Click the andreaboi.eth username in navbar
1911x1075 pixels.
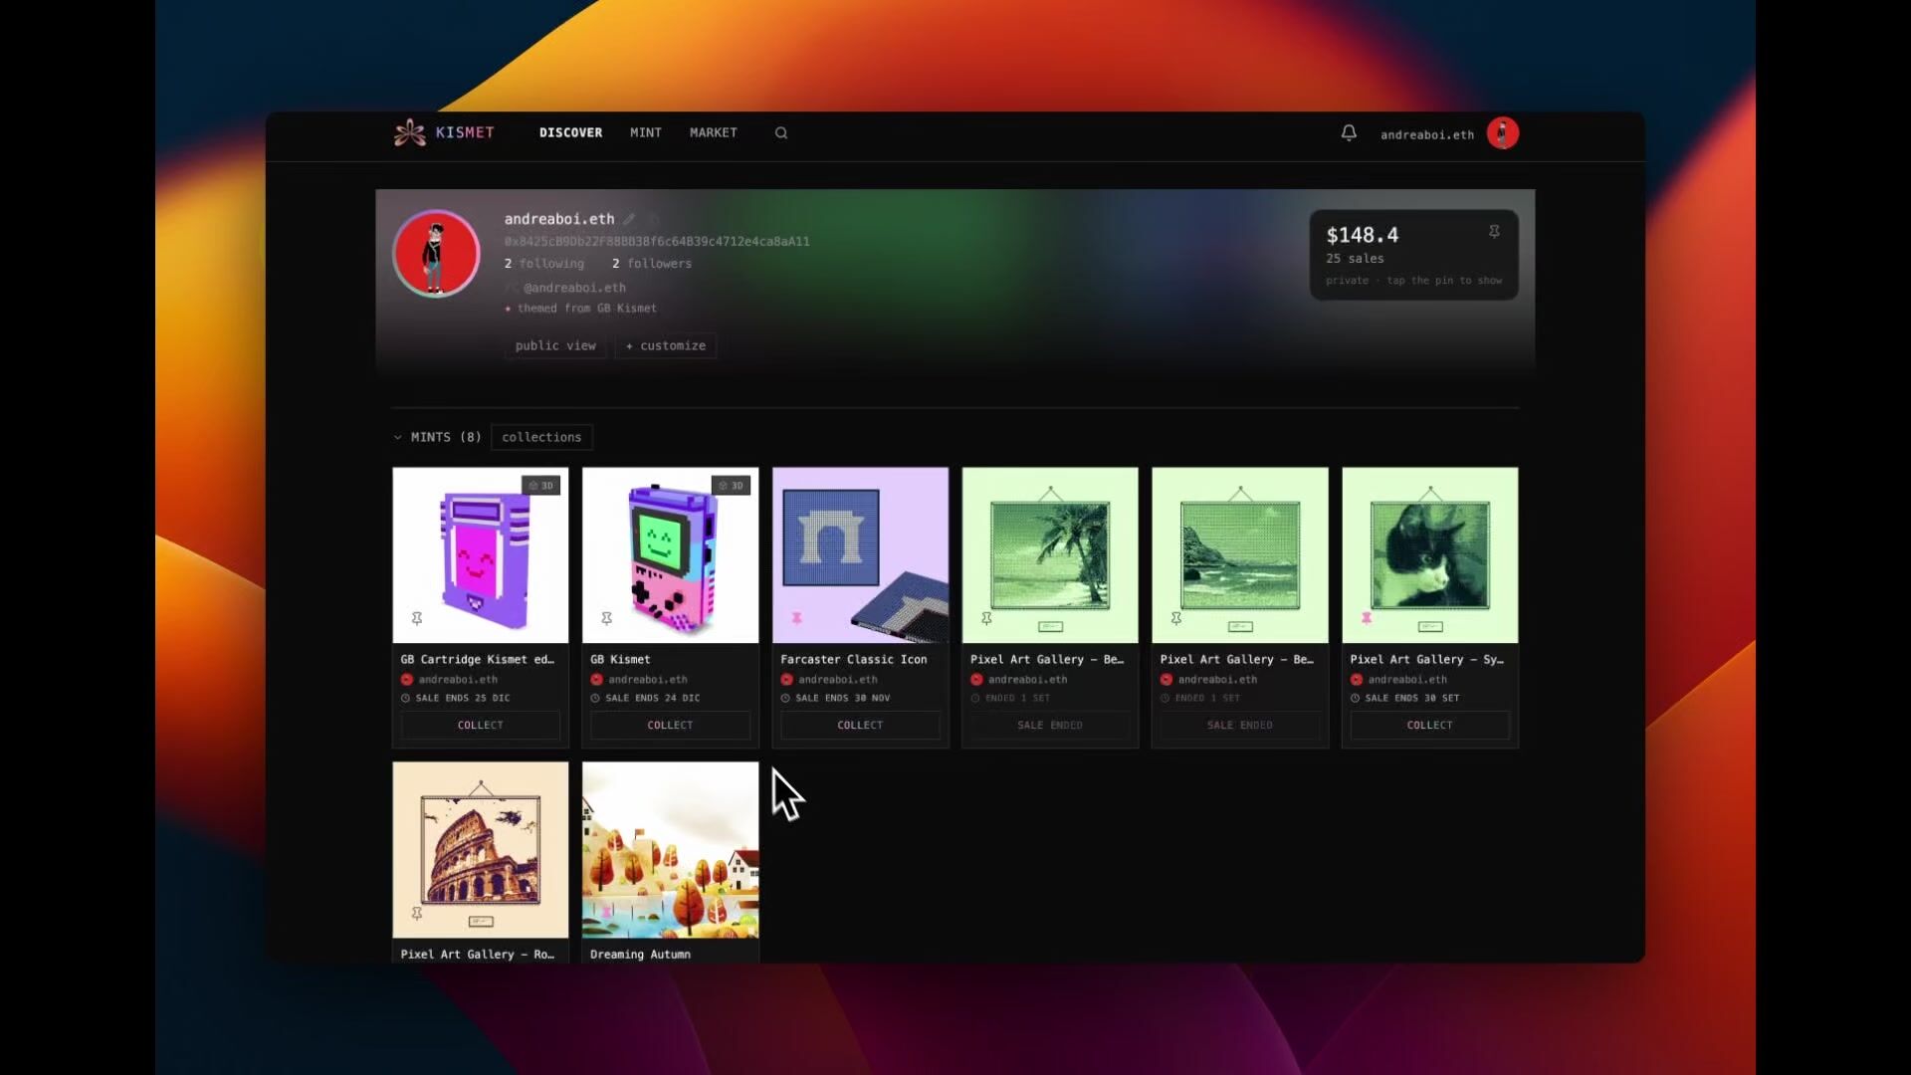[1427, 134]
